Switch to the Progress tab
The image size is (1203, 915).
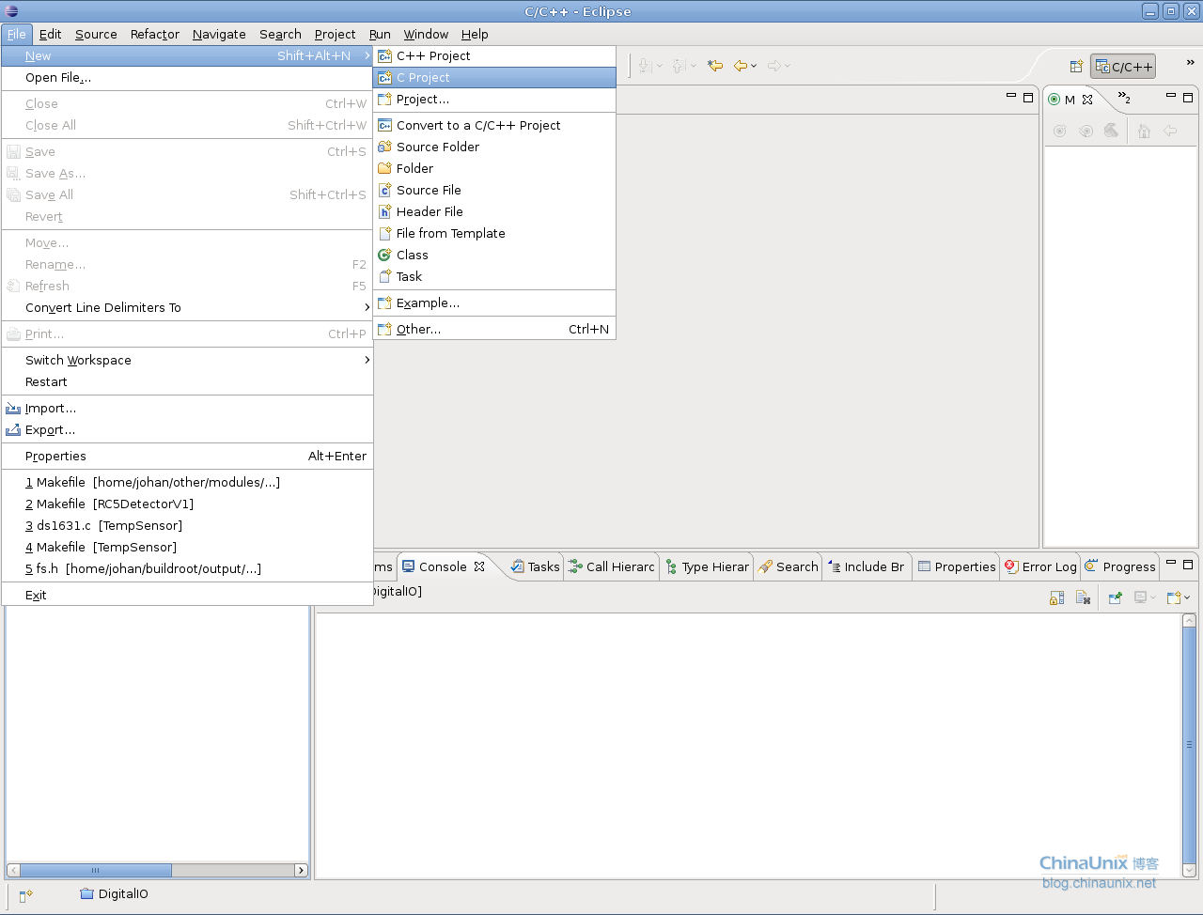coord(1120,566)
